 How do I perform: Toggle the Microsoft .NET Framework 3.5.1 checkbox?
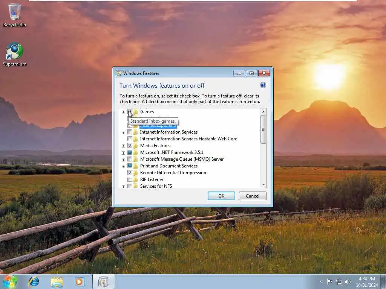click(x=130, y=152)
